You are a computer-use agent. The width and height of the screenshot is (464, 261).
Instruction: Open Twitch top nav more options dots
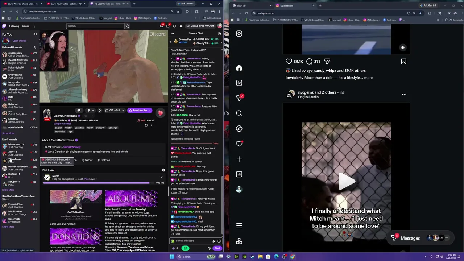tap(34, 26)
